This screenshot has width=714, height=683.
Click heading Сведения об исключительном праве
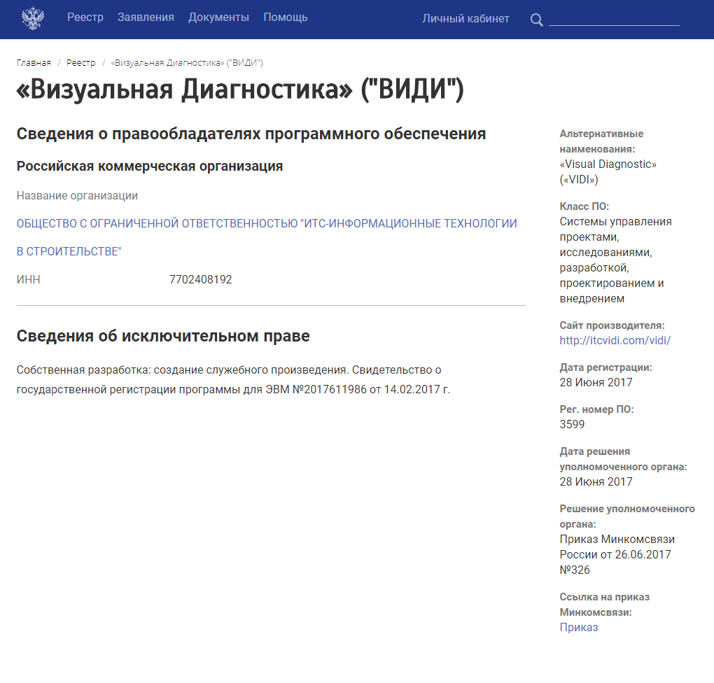click(164, 336)
